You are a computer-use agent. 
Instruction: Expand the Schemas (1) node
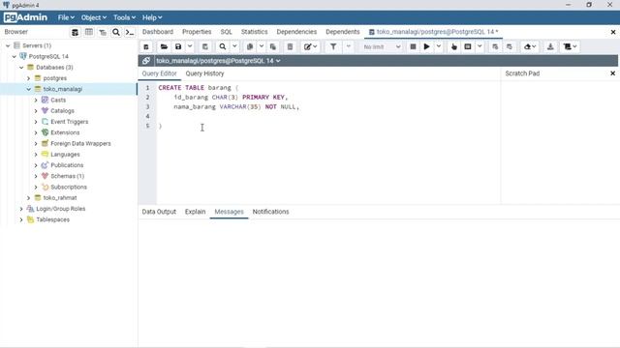[36, 176]
